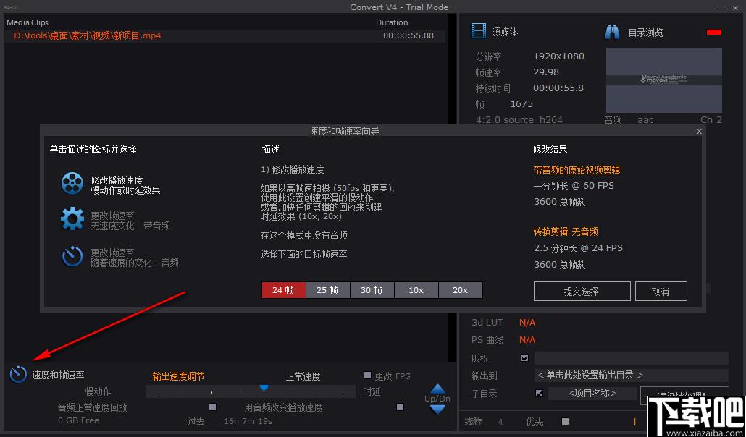Click the 随着速度的变化 - 音频 option text
The width and height of the screenshot is (746, 437).
point(135,263)
